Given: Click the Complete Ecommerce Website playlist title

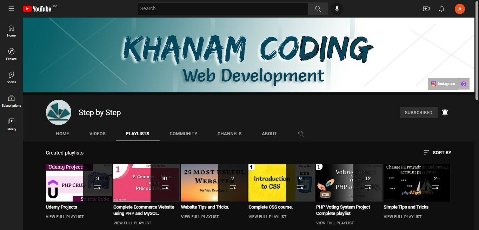Looking at the screenshot, I should coord(144,210).
